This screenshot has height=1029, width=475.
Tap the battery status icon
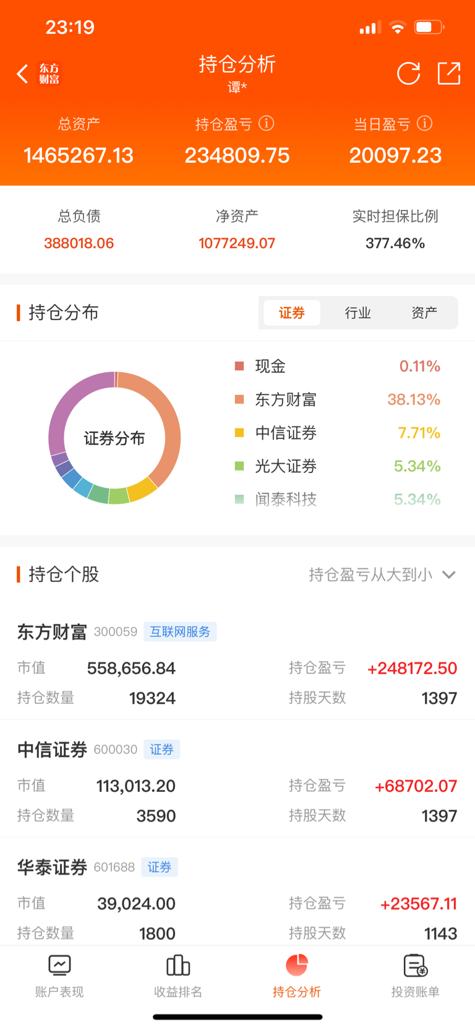(x=430, y=27)
